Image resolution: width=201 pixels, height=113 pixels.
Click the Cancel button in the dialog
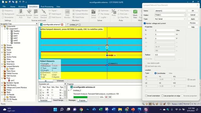pos(193,15)
